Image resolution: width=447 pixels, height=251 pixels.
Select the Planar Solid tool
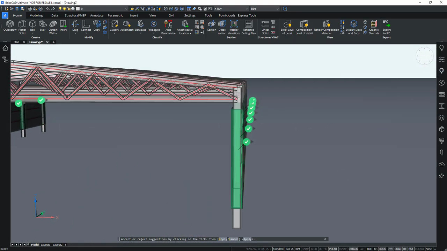22,27
